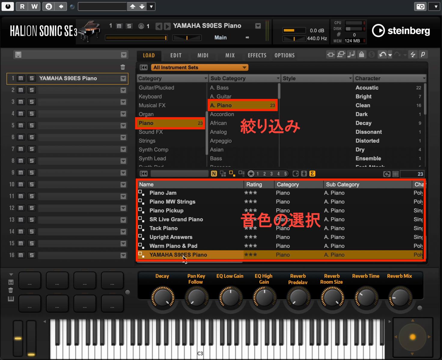
Task: Select Strings in the Category list
Action: (x=171, y=141)
